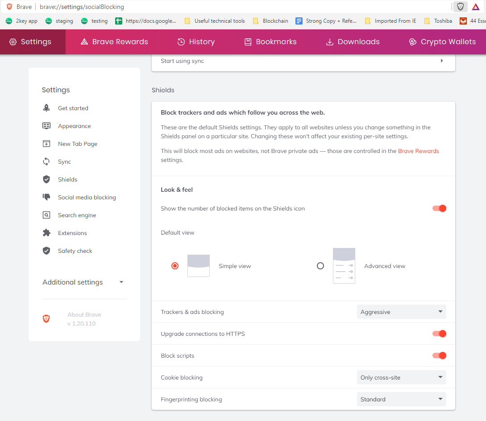Select the Advanced view radio button

click(320, 266)
